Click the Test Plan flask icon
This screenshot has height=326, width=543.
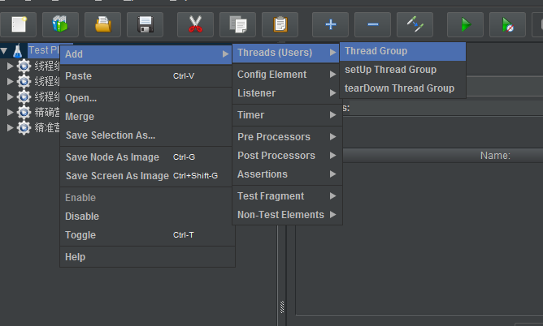[x=17, y=51]
